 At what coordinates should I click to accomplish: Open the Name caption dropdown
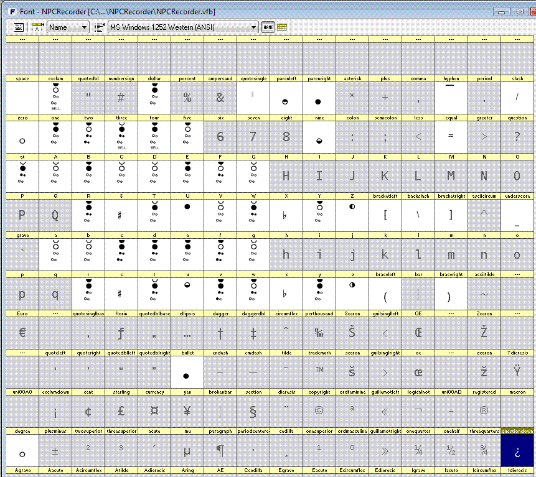pos(68,27)
